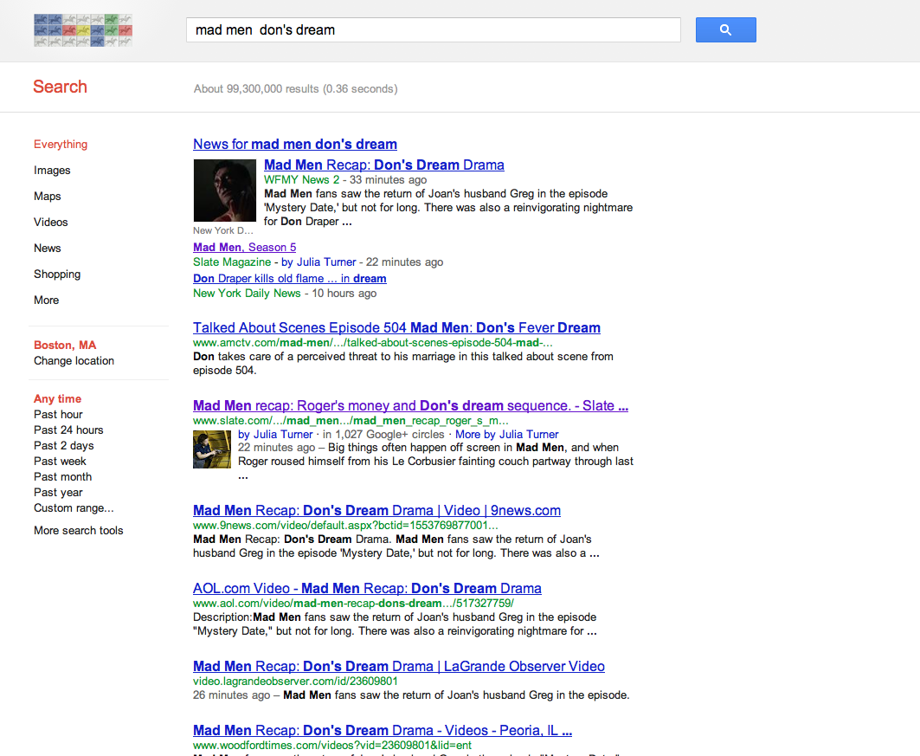Filter results to Past week
Image resolution: width=920 pixels, height=756 pixels.
coord(60,462)
